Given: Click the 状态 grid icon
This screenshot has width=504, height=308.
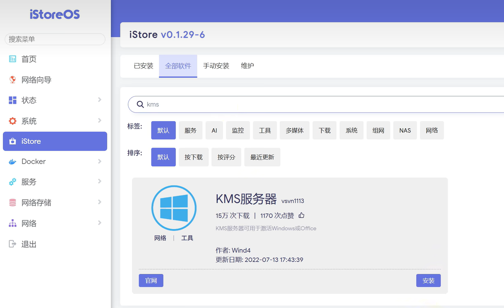Looking at the screenshot, I should [x=12, y=100].
